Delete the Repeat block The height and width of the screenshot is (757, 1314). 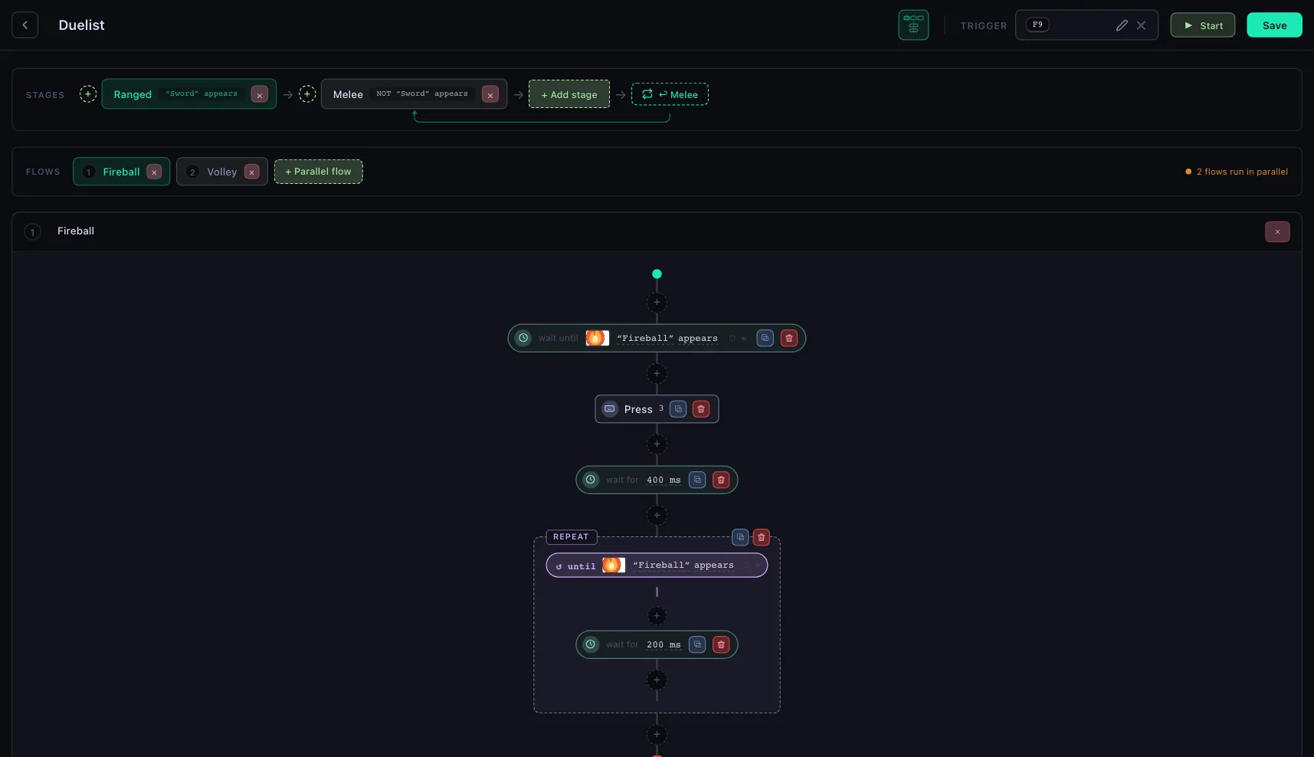761,537
